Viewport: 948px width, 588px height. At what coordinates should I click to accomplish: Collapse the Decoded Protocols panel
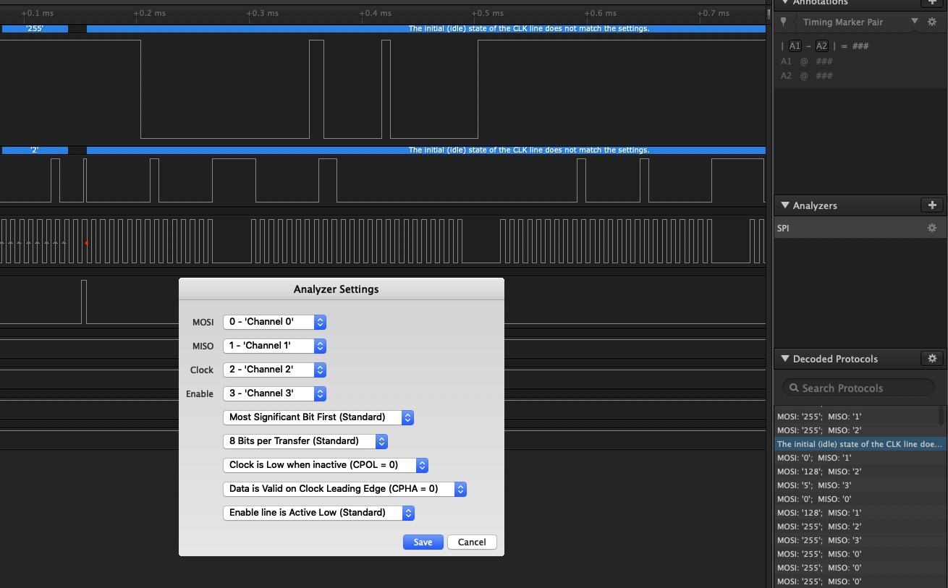784,359
